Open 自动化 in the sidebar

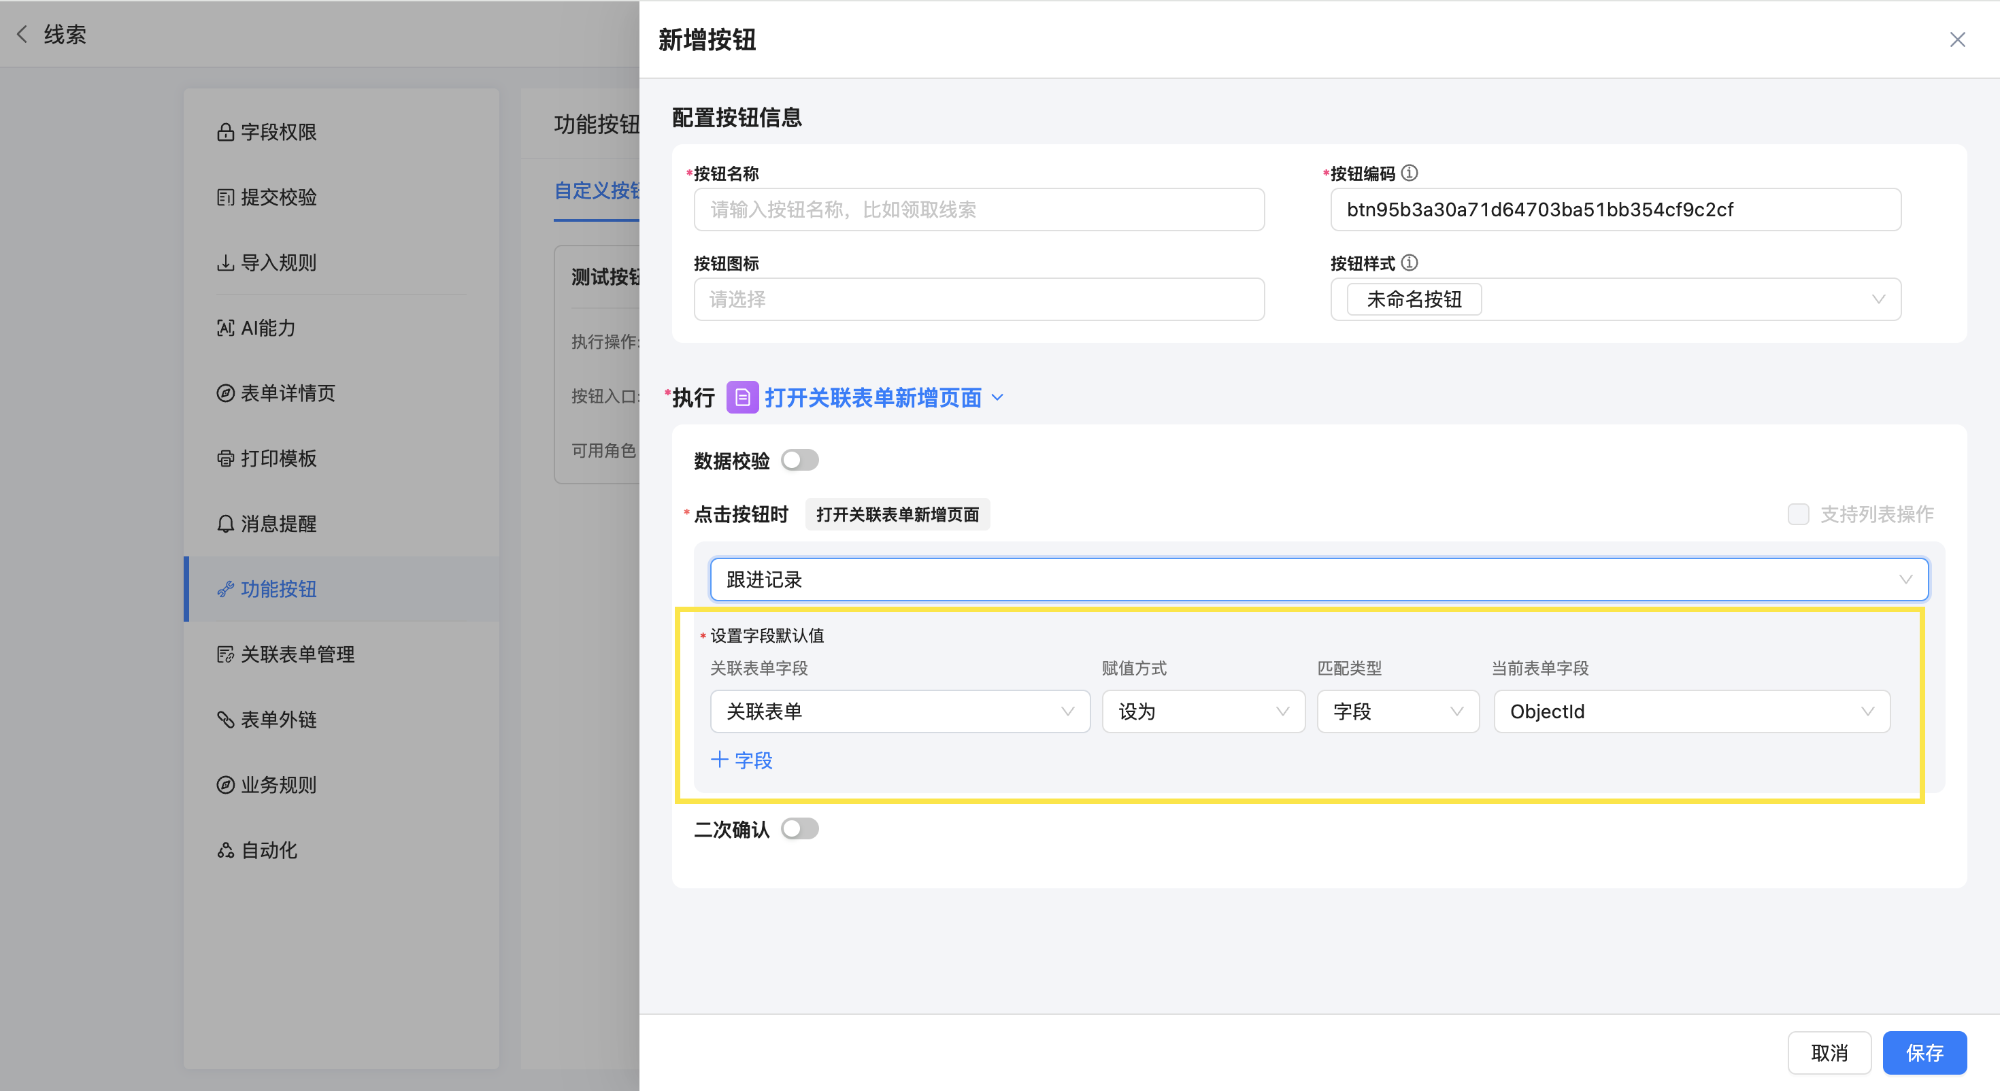coord(341,850)
